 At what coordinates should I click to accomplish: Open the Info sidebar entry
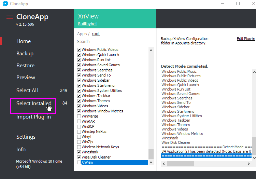21,149
